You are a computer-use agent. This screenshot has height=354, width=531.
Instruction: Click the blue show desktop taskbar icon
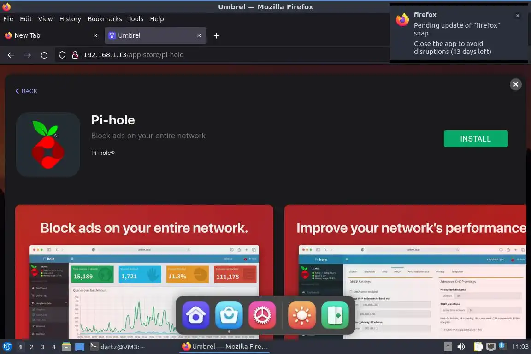click(x=80, y=347)
